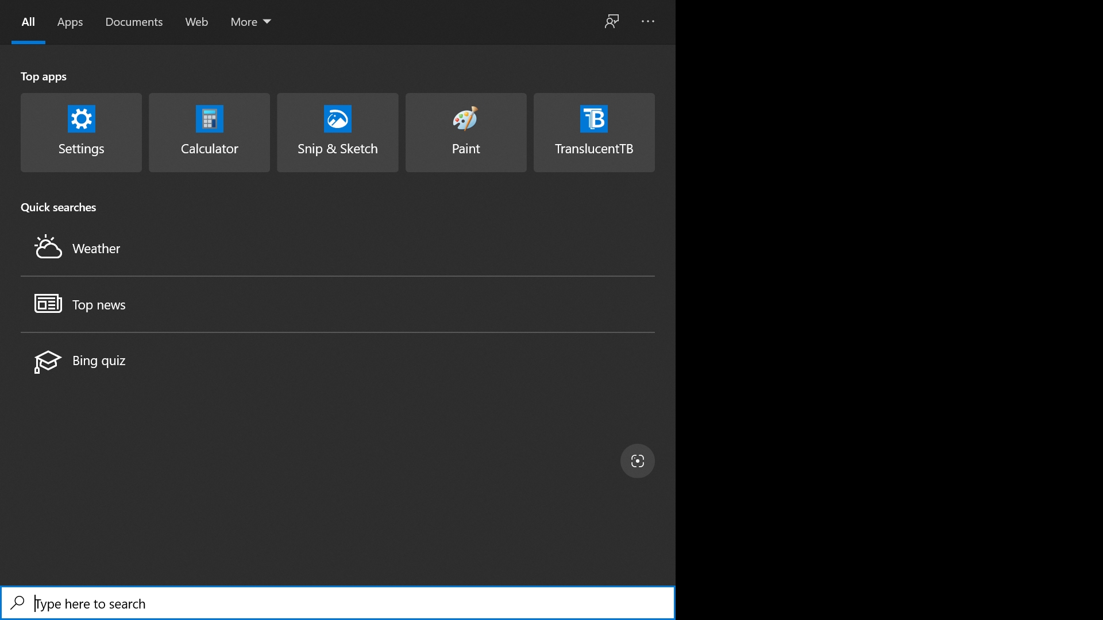Image resolution: width=1103 pixels, height=620 pixels.
Task: Select the All results tab
Action: [x=28, y=22]
